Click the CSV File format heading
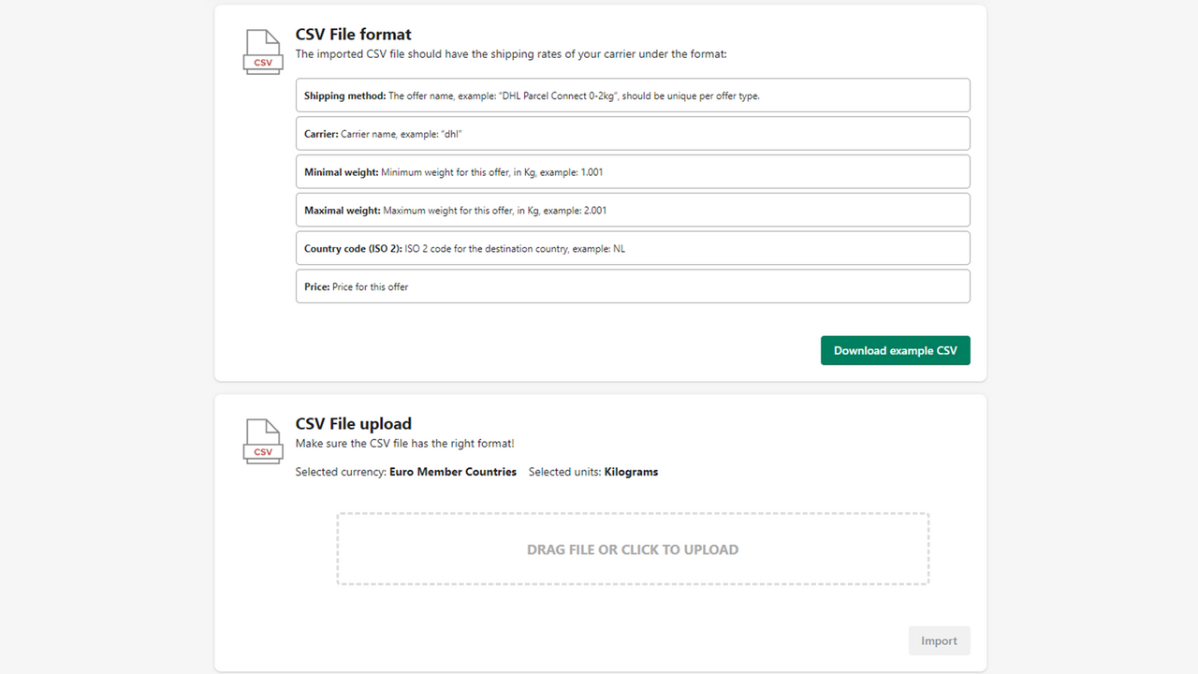This screenshot has height=674, width=1198. 353,34
